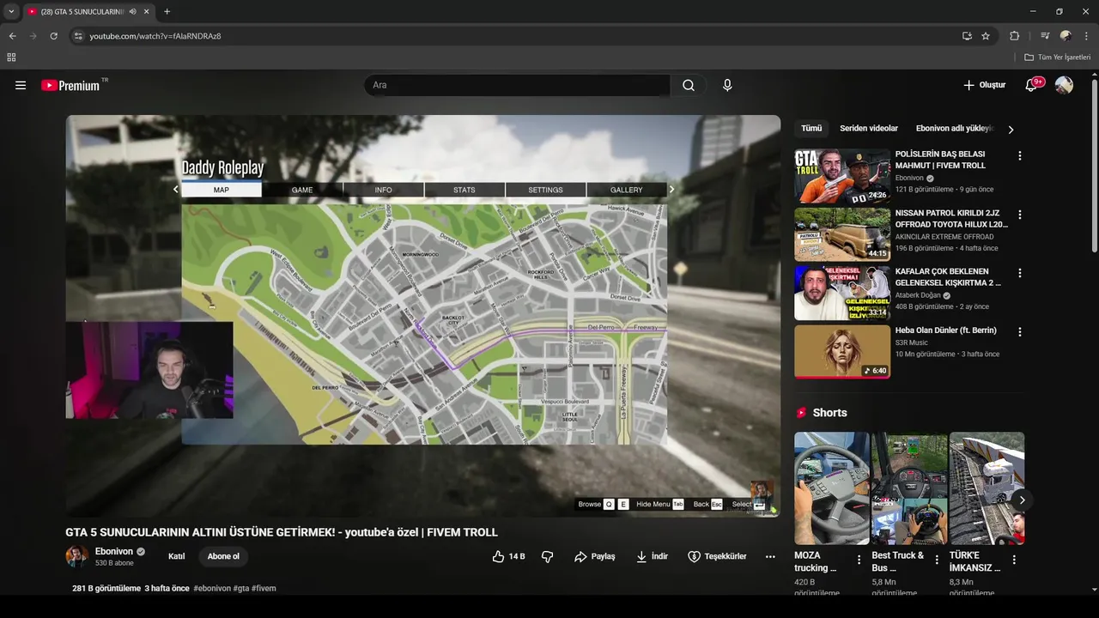This screenshot has height=618, width=1099.
Task: Click the search magnifier button
Action: tap(689, 85)
